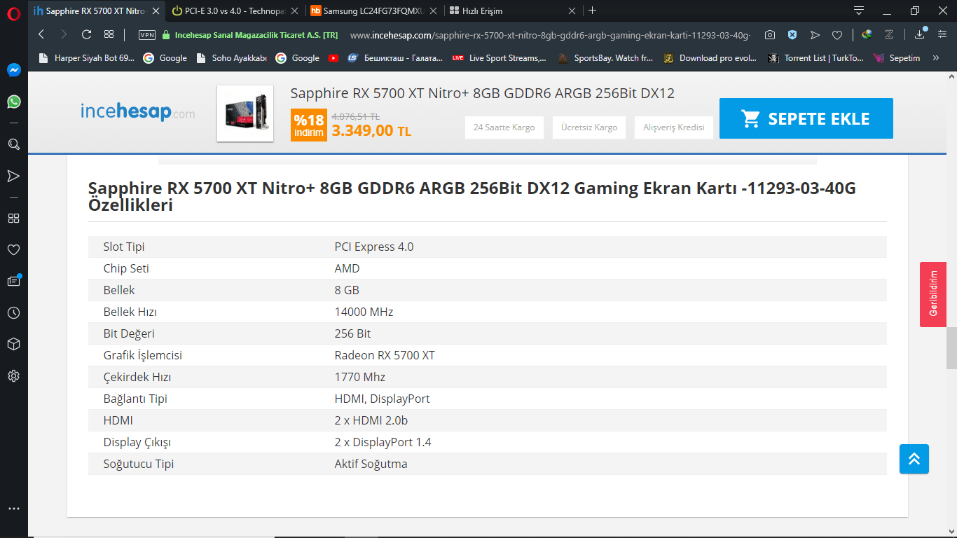Open the Easy Setup menu icon
The image size is (957, 538).
point(942,34)
